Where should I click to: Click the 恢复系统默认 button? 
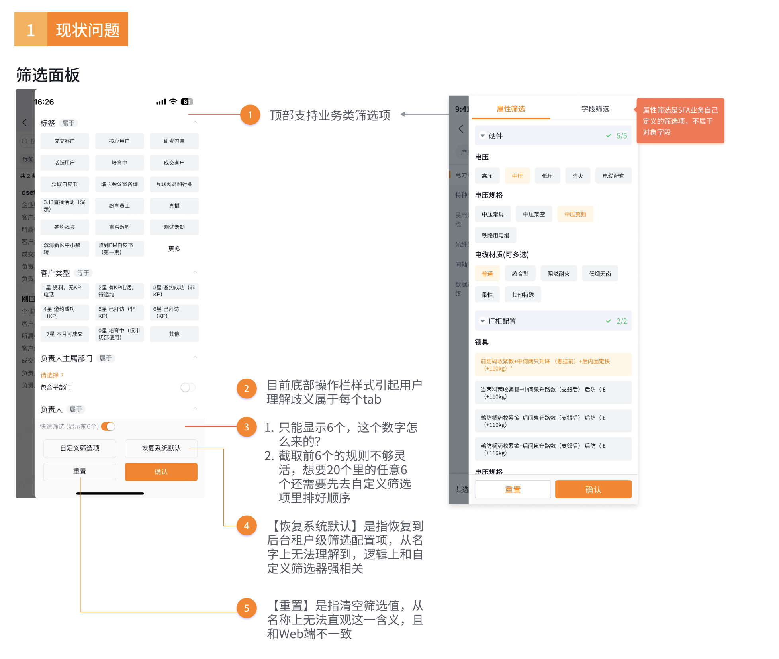point(161,448)
